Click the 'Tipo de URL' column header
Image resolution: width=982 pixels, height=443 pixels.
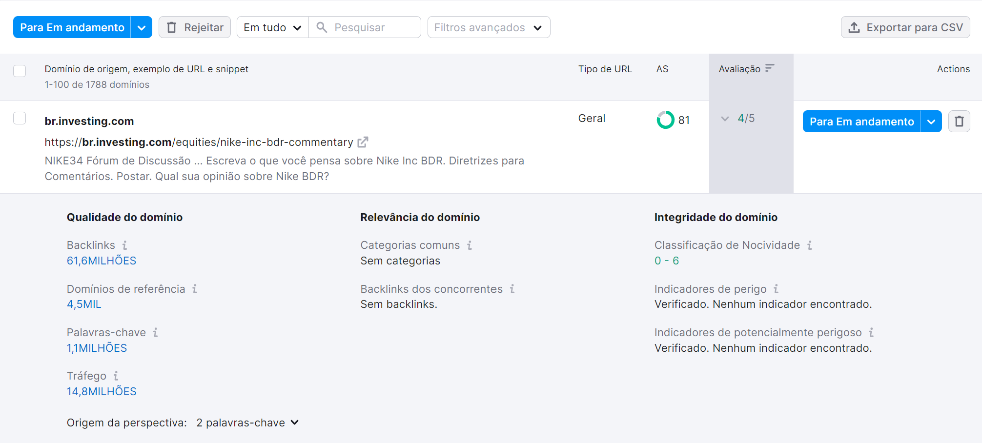[x=605, y=69]
